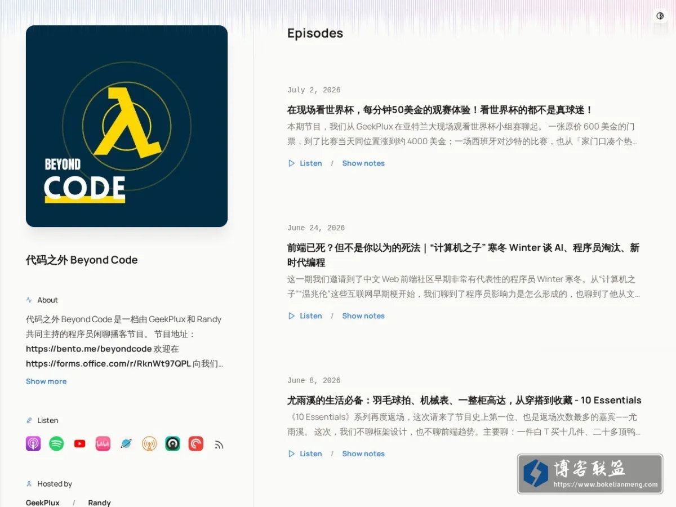Play the June 24 episode via Listen

[x=305, y=316]
